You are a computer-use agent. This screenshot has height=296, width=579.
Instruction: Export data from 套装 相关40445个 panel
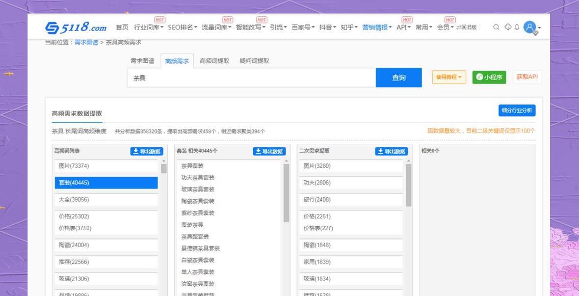[x=269, y=151]
